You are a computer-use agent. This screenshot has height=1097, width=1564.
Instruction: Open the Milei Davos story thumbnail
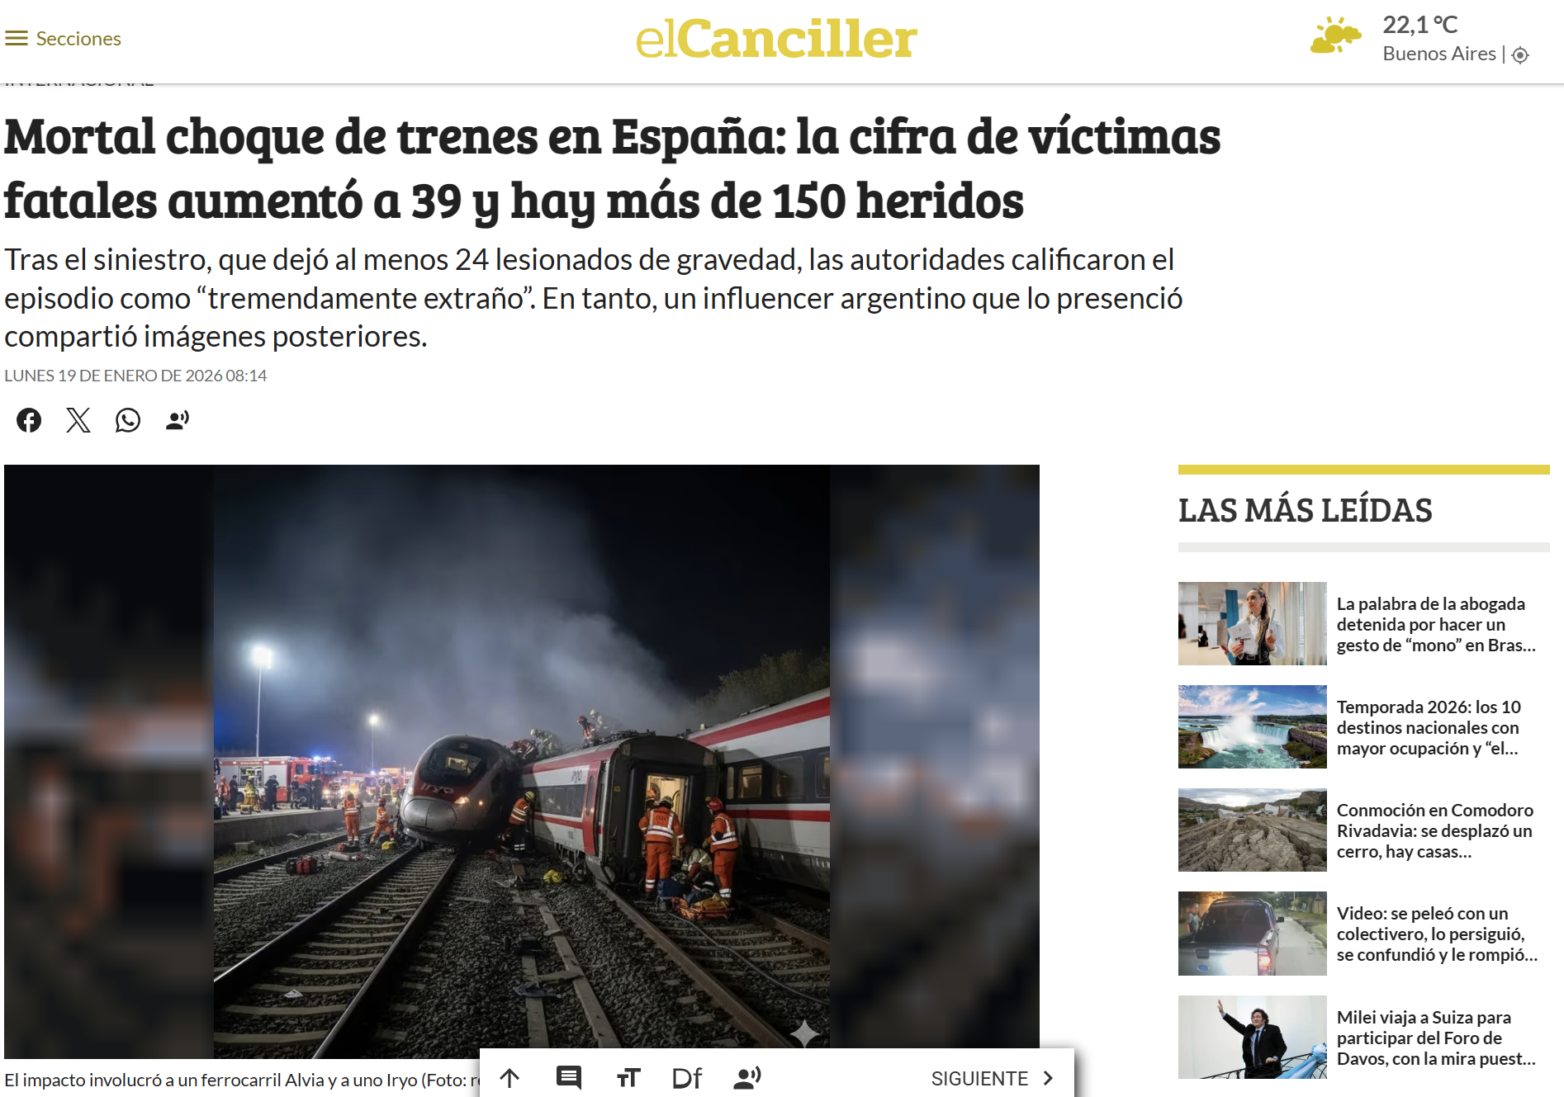(1253, 1038)
